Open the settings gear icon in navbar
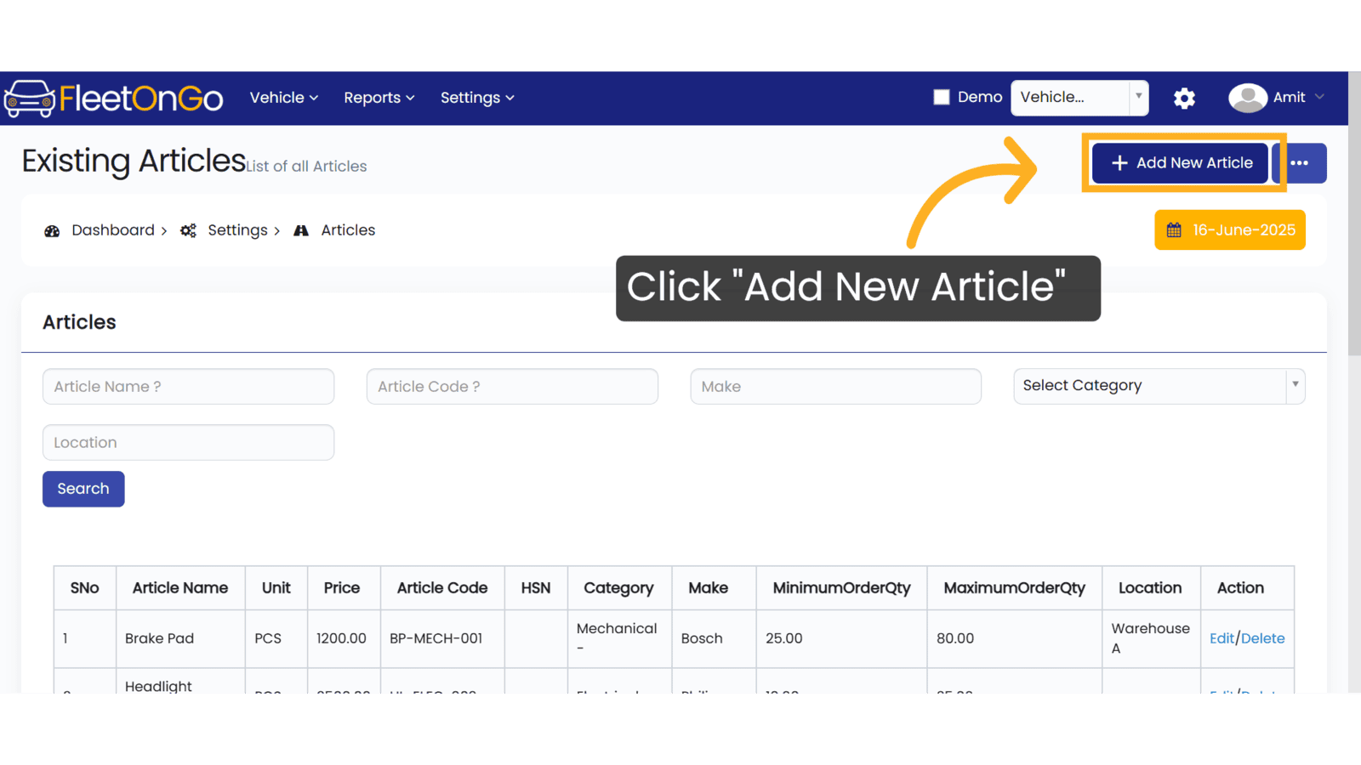This screenshot has height=765, width=1361. pos(1184,99)
